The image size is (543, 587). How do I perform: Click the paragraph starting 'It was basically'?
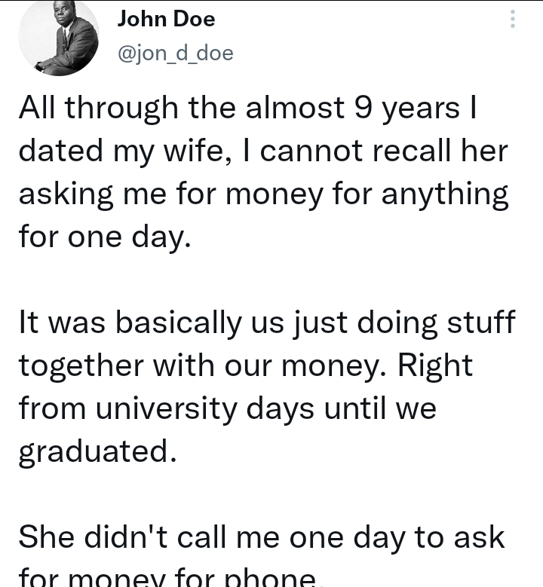point(267,387)
